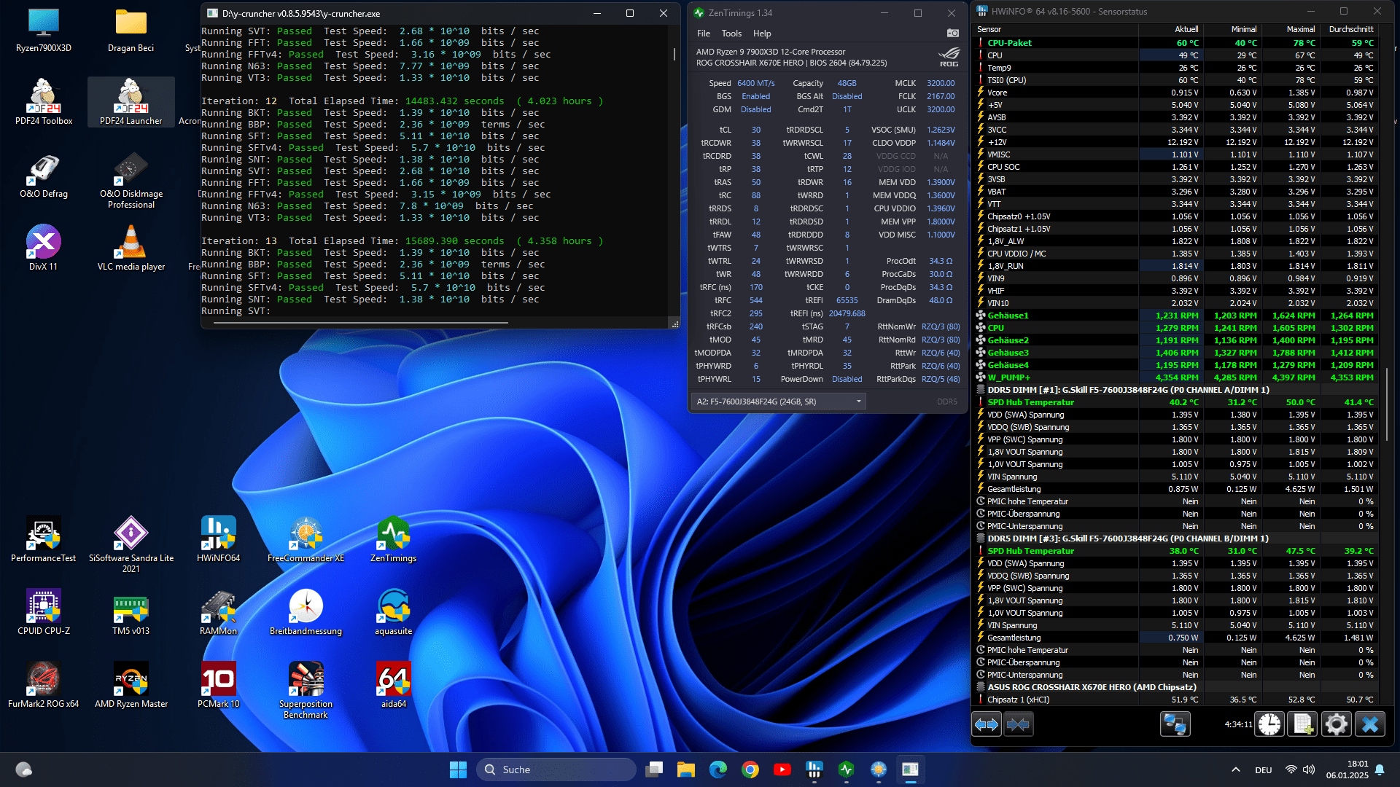Open ZenTimings DIMM slot selection dropdown

tap(778, 402)
